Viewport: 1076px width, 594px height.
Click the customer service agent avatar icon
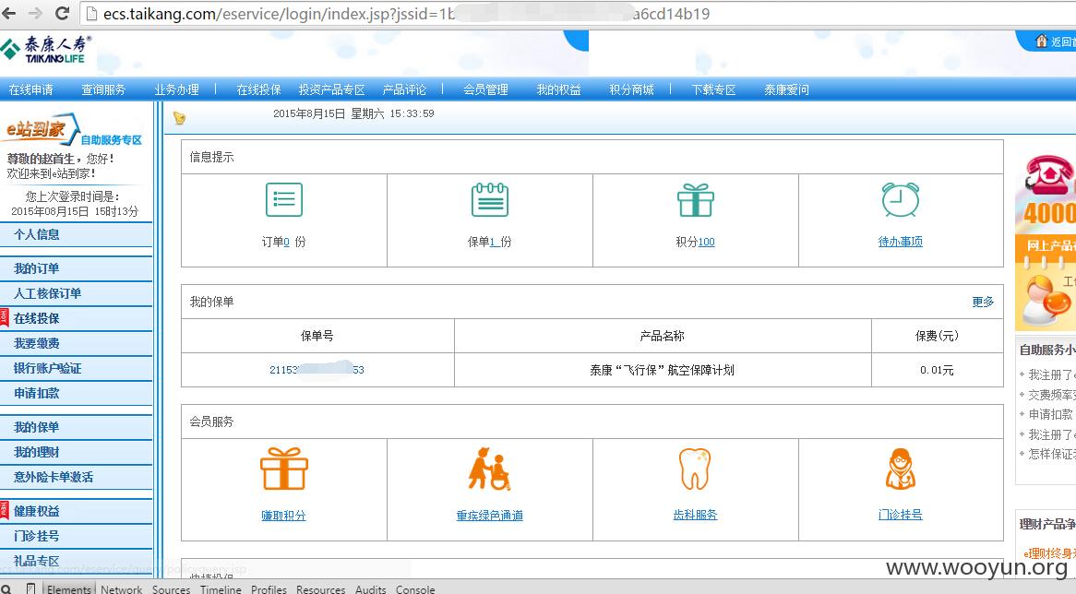click(1046, 301)
